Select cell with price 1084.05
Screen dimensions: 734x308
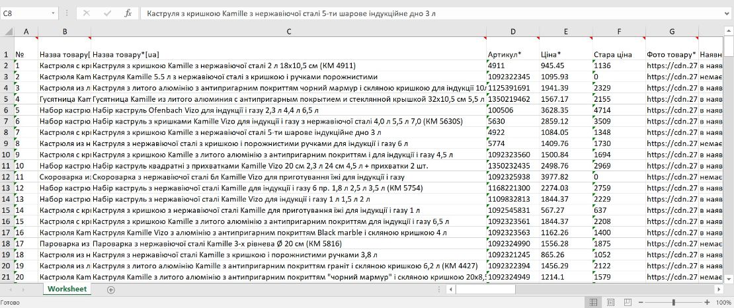[566, 132]
